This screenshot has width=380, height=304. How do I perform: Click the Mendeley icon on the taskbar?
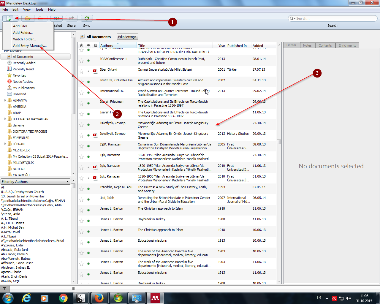[x=155, y=298]
